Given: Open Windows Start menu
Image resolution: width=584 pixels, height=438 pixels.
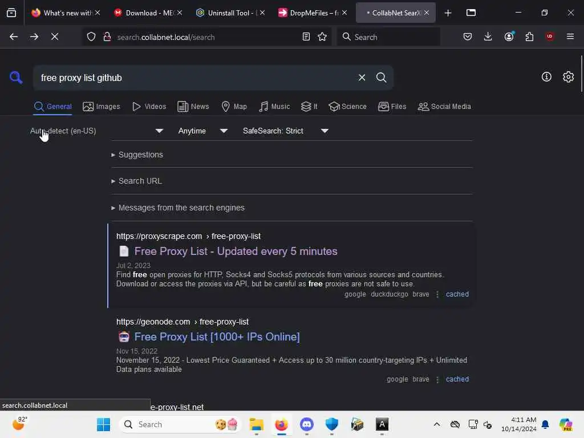Looking at the screenshot, I should tap(104, 424).
